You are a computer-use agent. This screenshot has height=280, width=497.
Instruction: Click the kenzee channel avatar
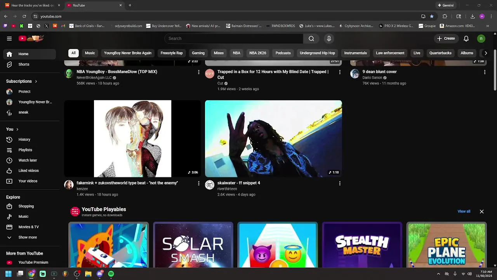click(x=69, y=185)
